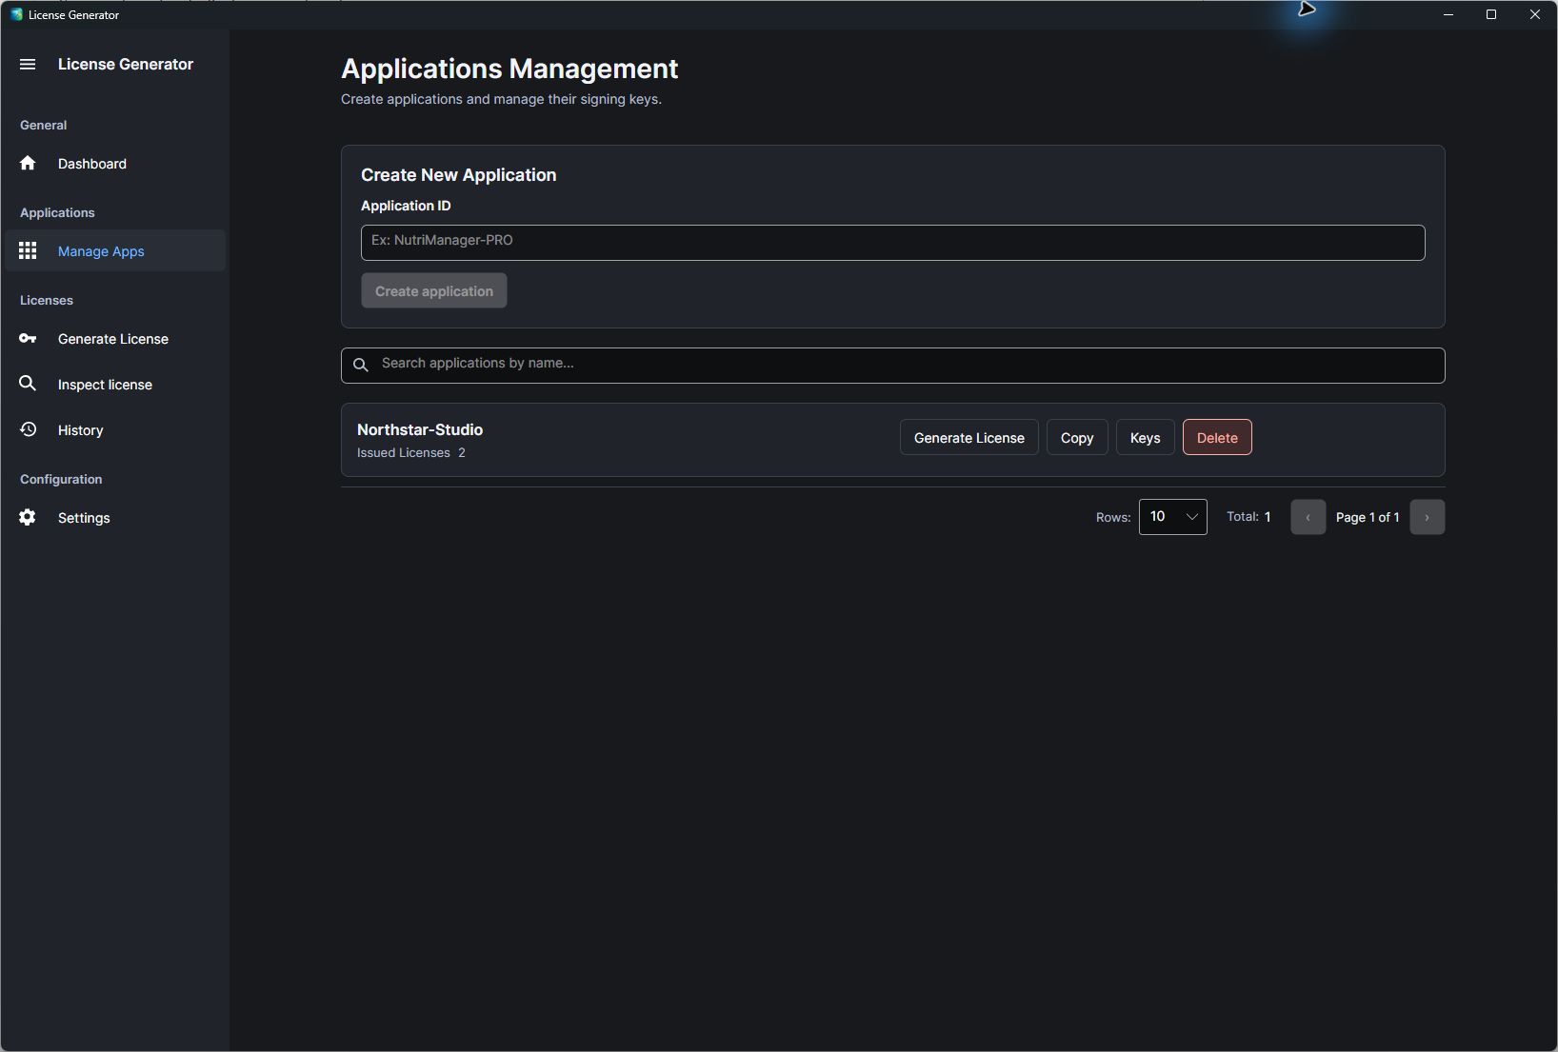Click the History clock icon

click(x=28, y=429)
